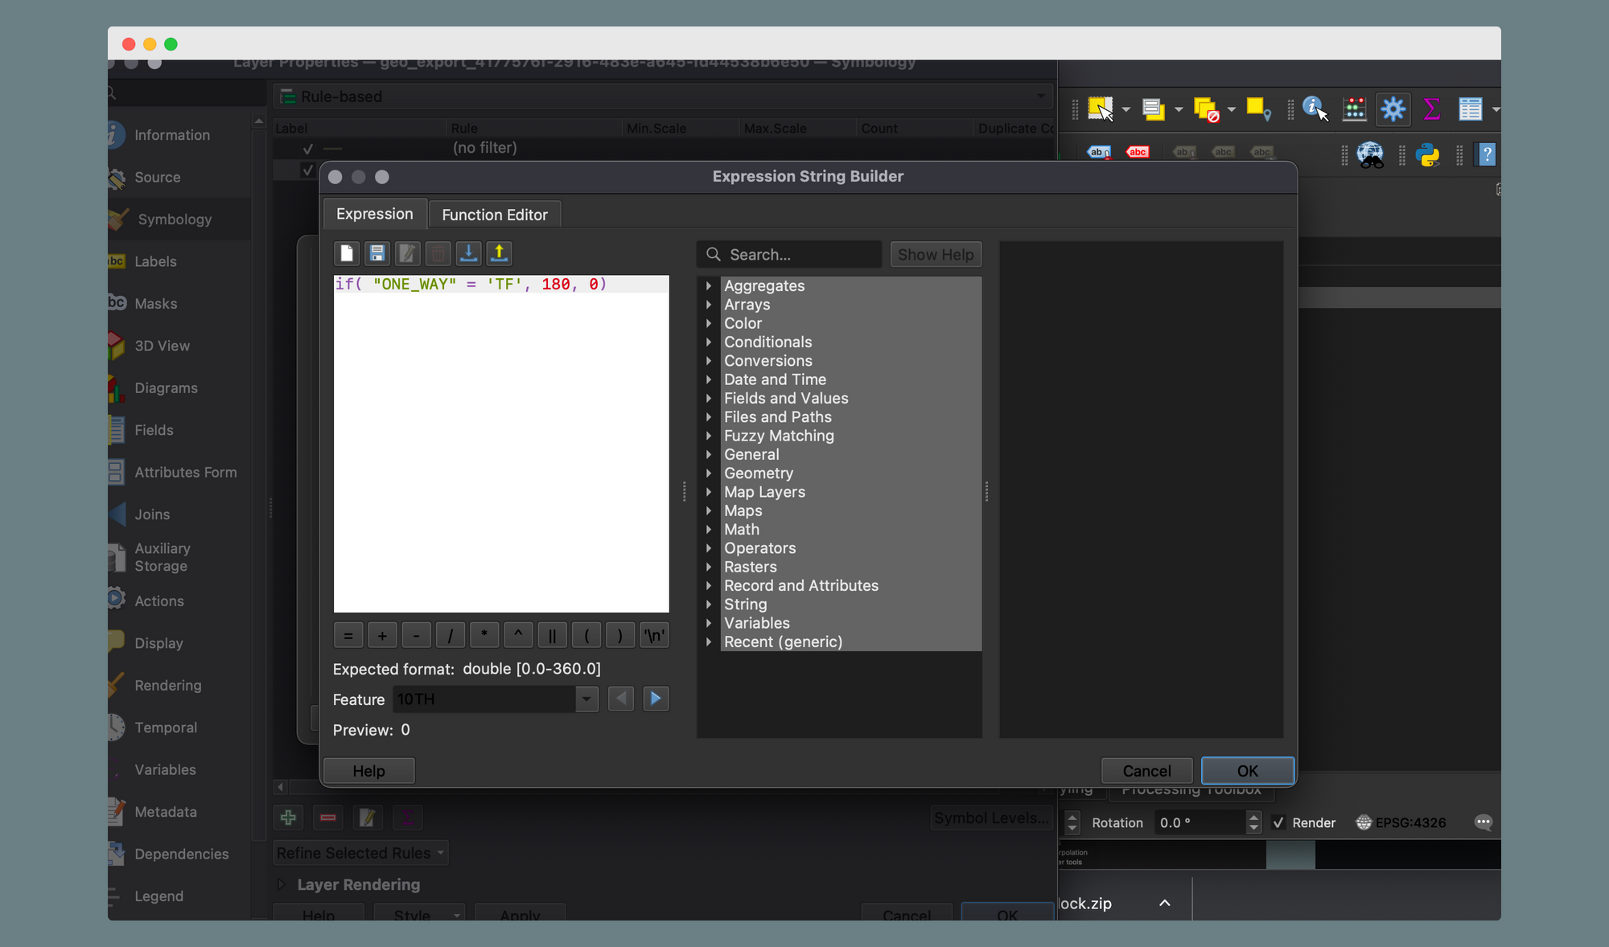
Task: Switch to the Function Editor tab
Action: click(494, 215)
